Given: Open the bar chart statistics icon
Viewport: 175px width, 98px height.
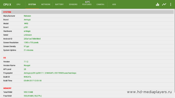Looking at the screenshot, I should coord(157,4).
